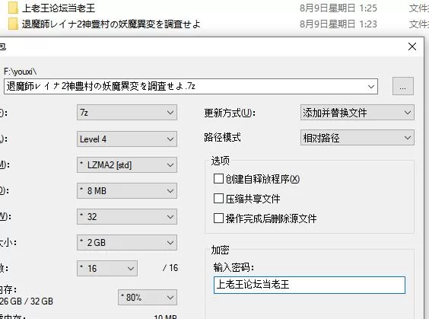Click the 输入密码 password input field

[x=310, y=285]
